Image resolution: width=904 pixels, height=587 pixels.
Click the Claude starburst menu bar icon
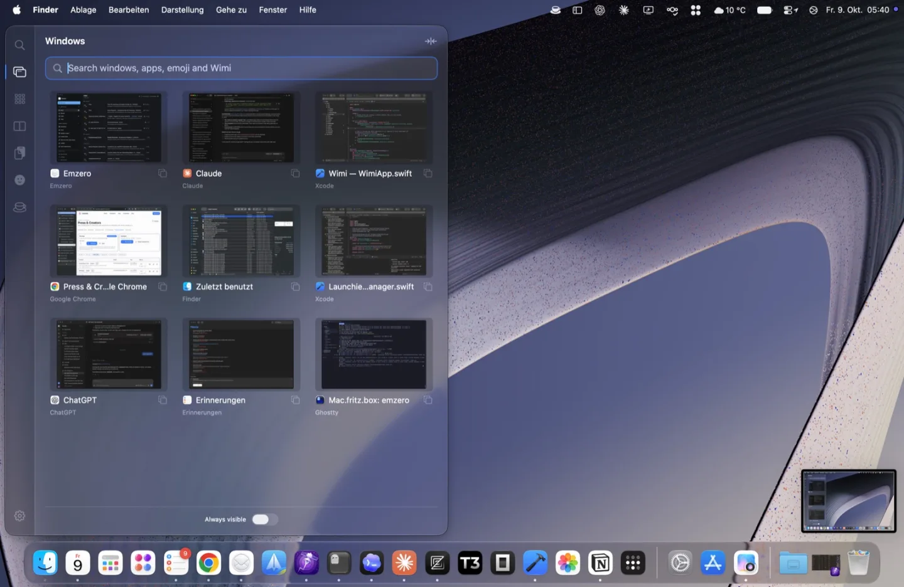(623, 10)
